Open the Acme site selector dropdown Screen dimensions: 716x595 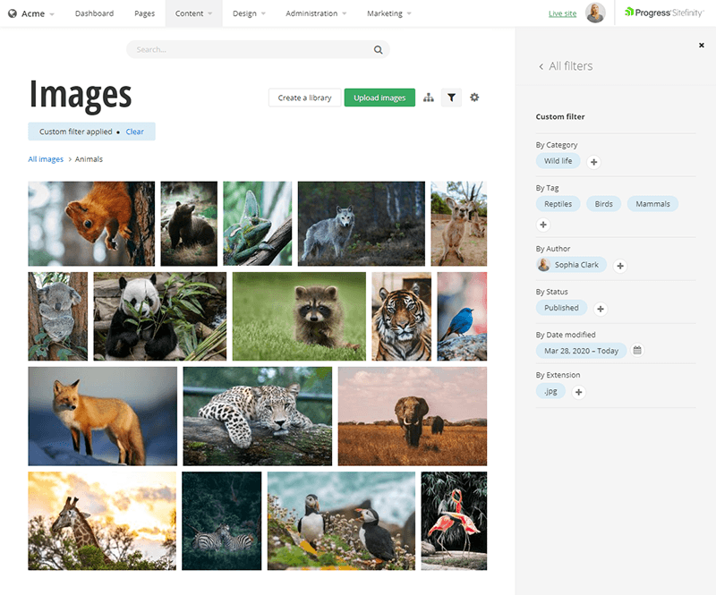(31, 13)
